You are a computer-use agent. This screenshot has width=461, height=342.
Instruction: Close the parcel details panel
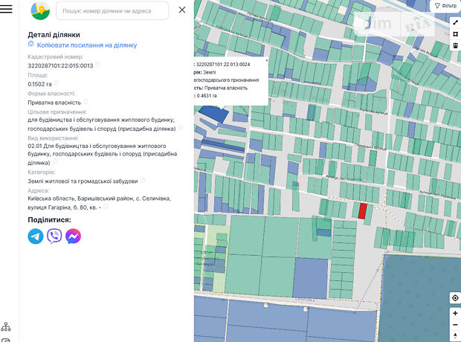[x=182, y=10]
